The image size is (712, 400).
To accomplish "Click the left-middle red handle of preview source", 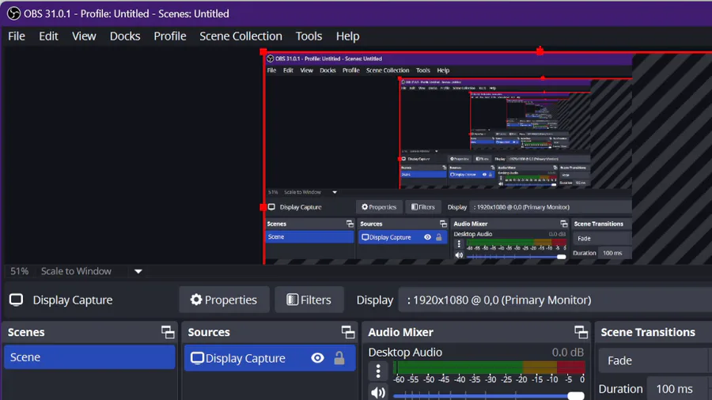I will [263, 207].
